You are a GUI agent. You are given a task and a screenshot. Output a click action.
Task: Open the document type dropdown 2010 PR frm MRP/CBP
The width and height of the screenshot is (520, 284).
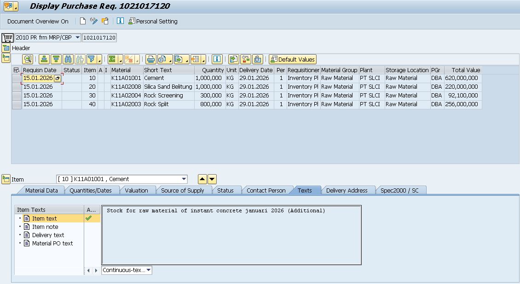pos(77,38)
